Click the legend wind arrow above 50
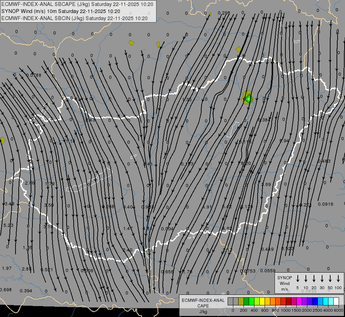This screenshot has width=345, height=317. [330, 279]
